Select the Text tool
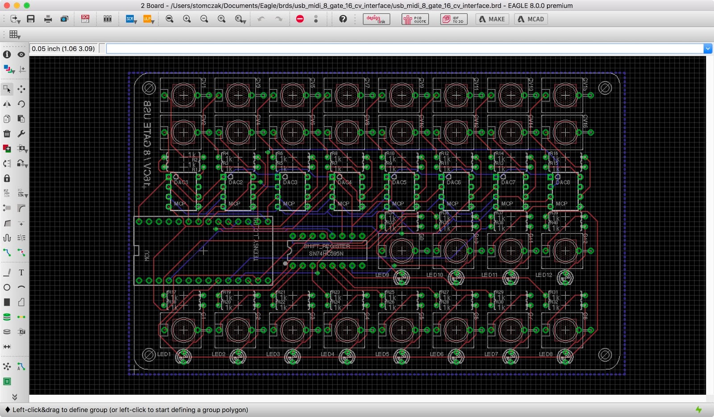The image size is (714, 417). (21, 272)
